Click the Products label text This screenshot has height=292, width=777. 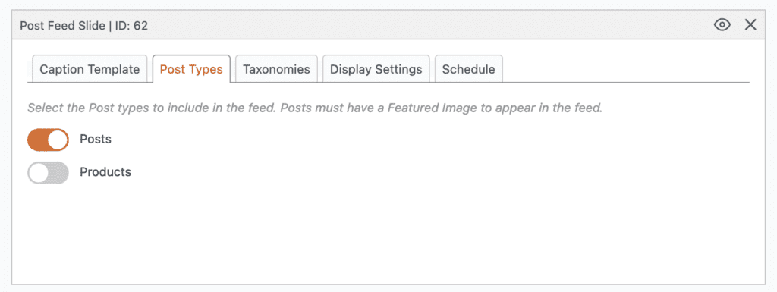105,172
